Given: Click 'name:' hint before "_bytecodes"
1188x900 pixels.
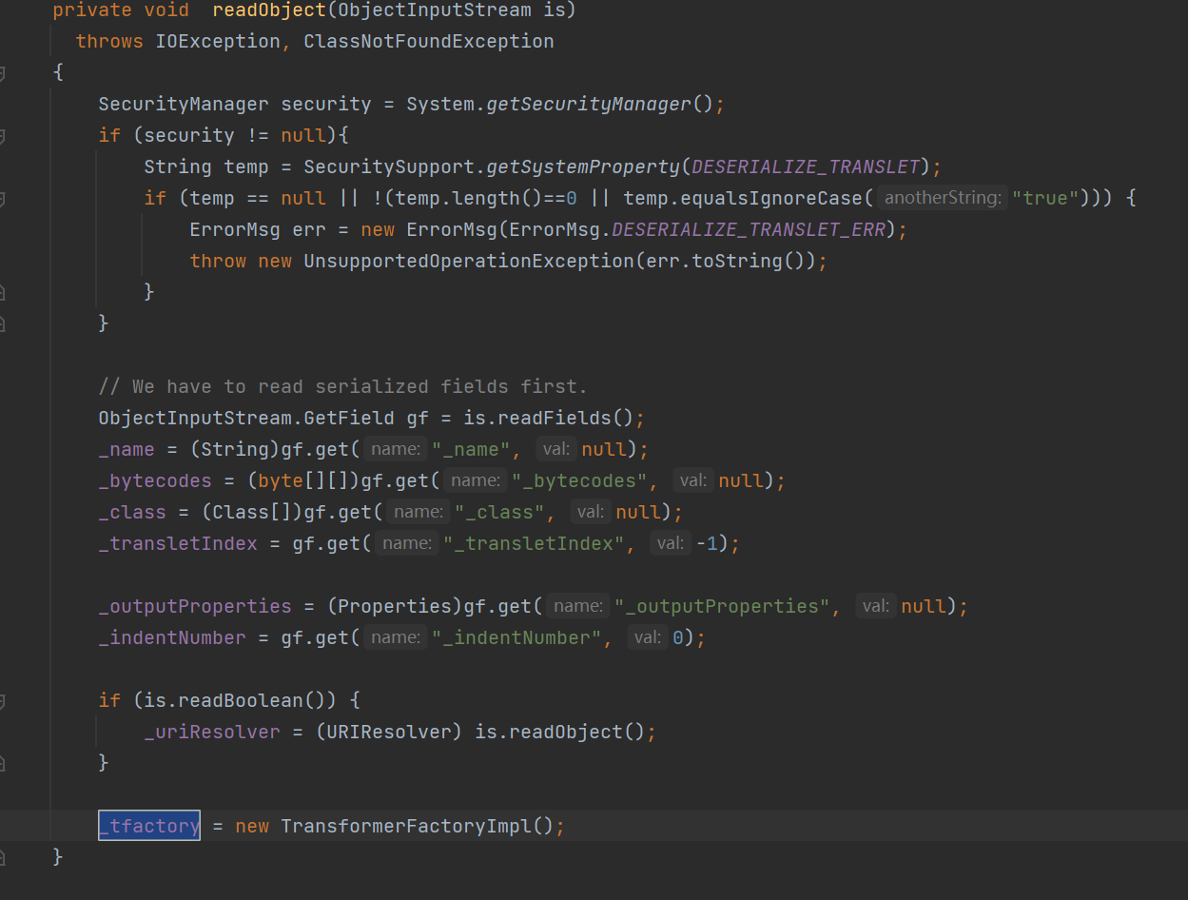Looking at the screenshot, I should coord(476,480).
